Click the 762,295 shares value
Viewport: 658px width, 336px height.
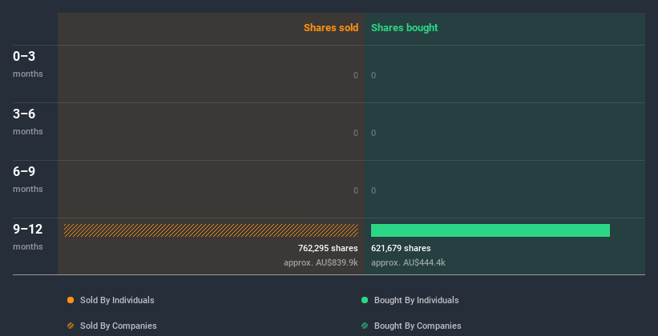[x=328, y=249]
